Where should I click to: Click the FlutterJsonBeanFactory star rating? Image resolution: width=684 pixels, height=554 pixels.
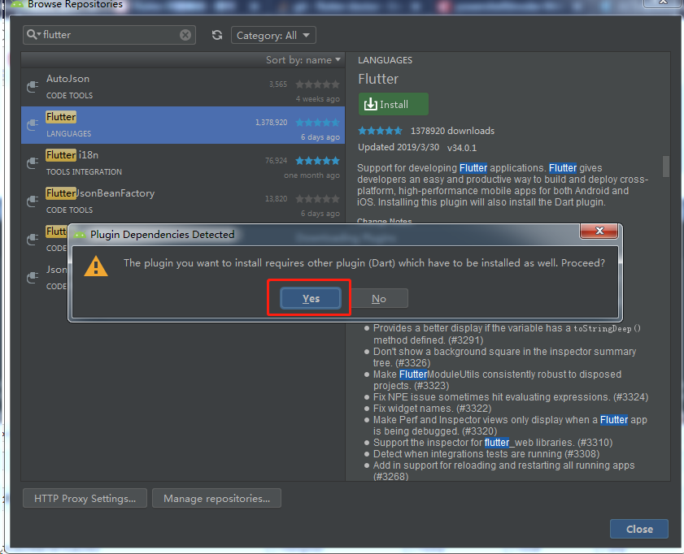317,199
